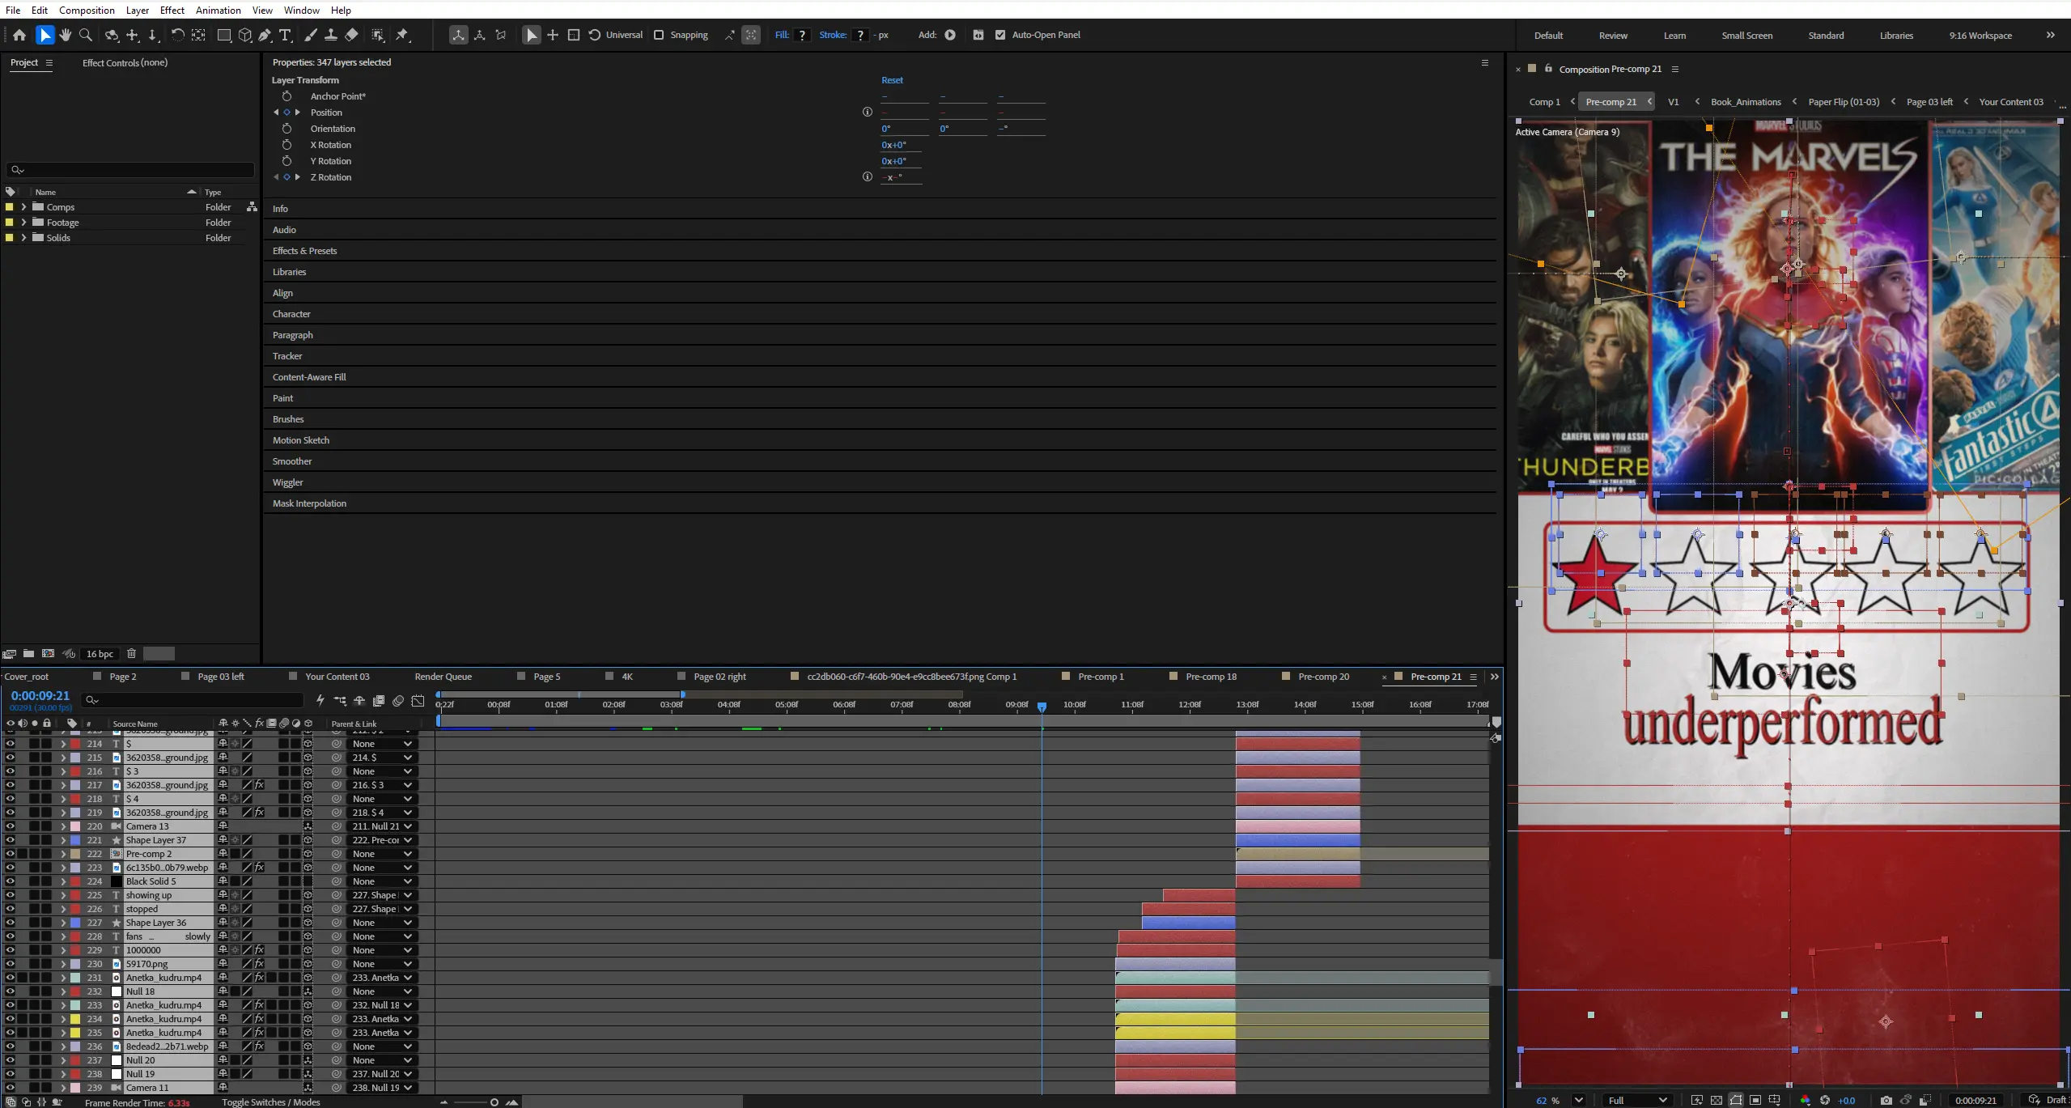The height and width of the screenshot is (1108, 2071).
Task: Hide the Black Solid 5 layer
Action: tap(10, 881)
